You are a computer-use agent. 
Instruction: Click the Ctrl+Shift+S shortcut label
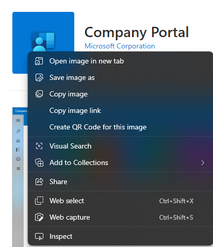click(x=176, y=218)
